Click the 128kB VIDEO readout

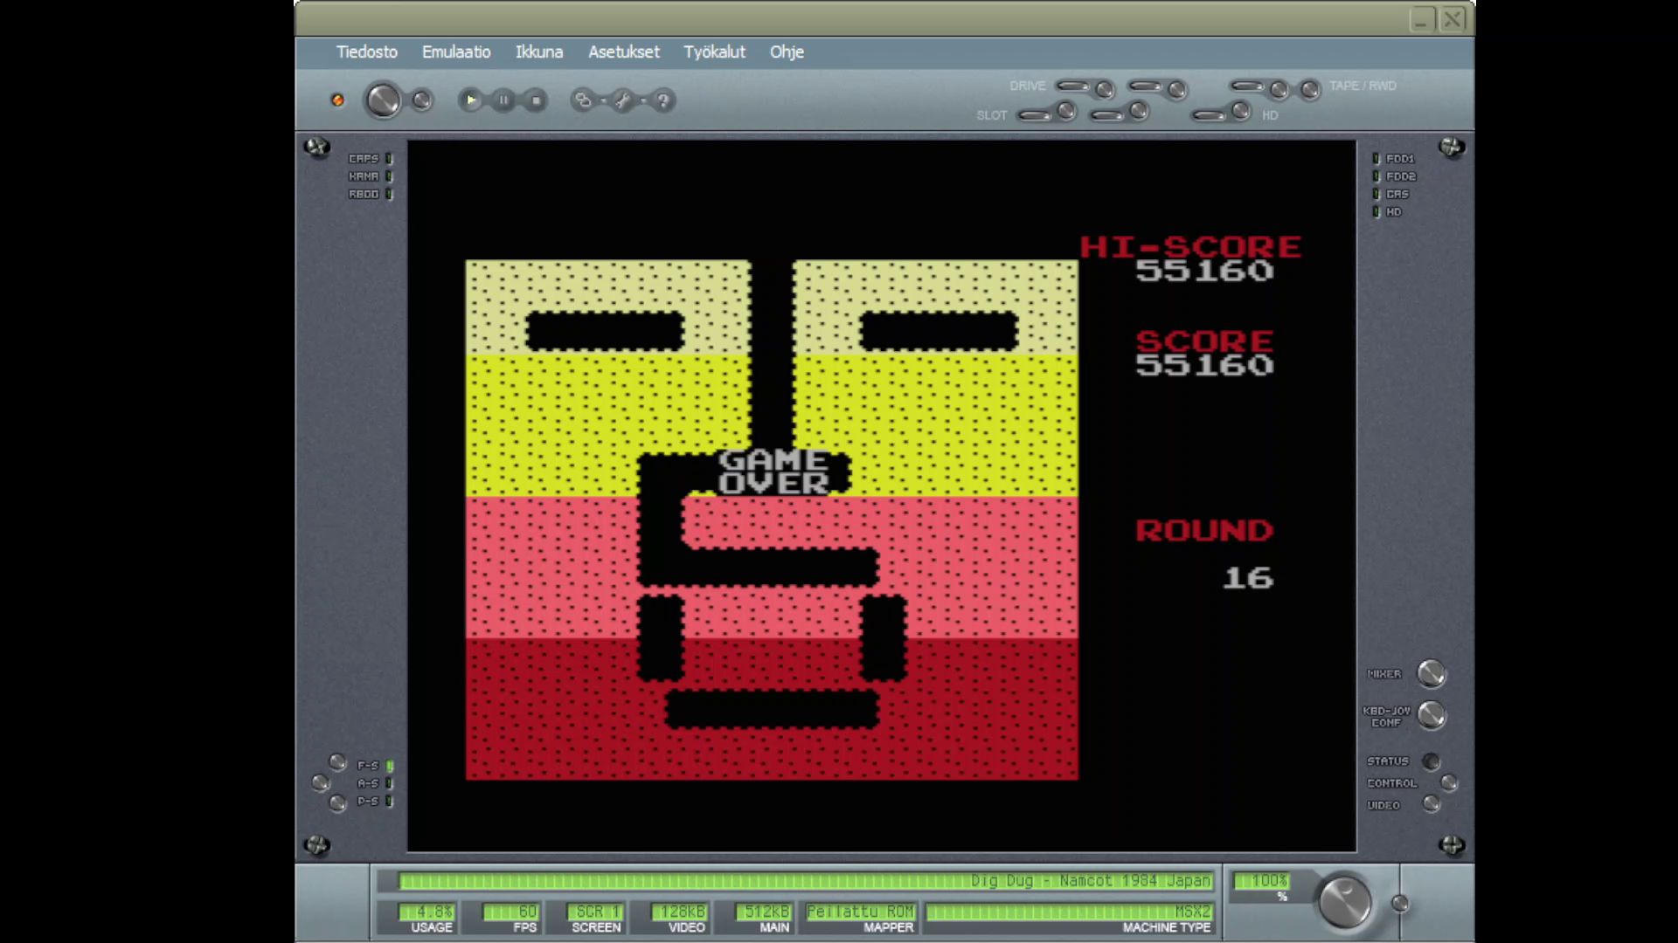click(678, 912)
